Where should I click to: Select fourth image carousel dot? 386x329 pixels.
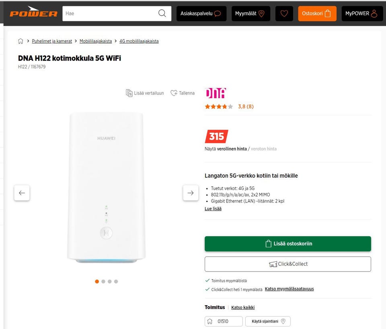click(x=116, y=282)
